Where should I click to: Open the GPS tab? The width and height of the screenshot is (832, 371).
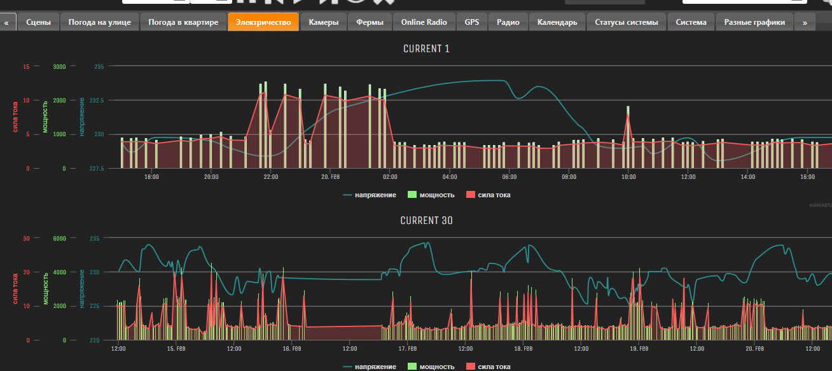click(471, 22)
